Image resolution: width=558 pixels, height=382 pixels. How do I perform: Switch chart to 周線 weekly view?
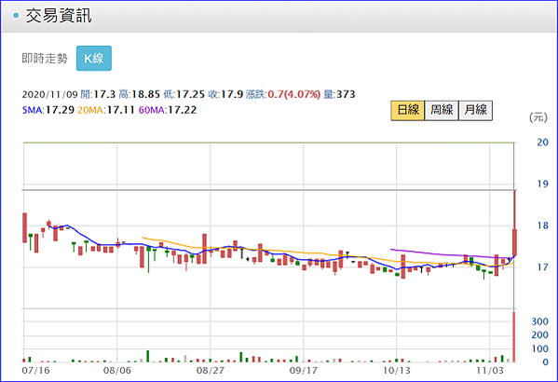[442, 110]
